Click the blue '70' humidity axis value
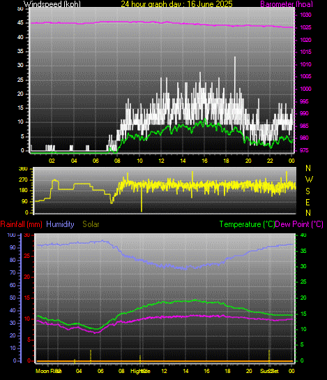The height and width of the screenshot is (380, 327). [x=13, y=272]
